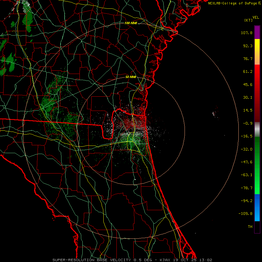
Task: Select the -16.5 legend value
Action: point(247,136)
